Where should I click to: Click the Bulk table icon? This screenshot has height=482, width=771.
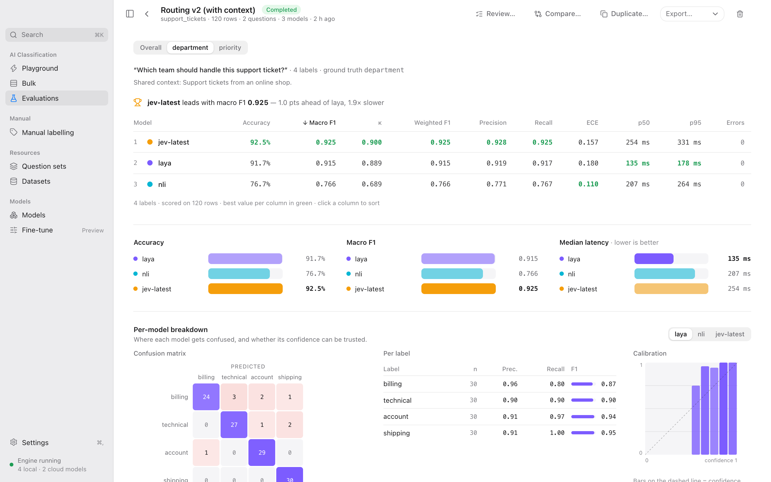13,83
